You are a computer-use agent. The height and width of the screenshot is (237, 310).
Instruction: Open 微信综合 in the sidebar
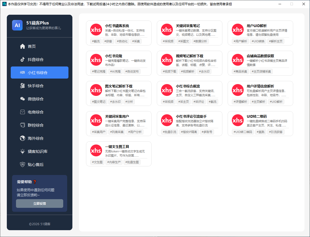click(x=40, y=99)
